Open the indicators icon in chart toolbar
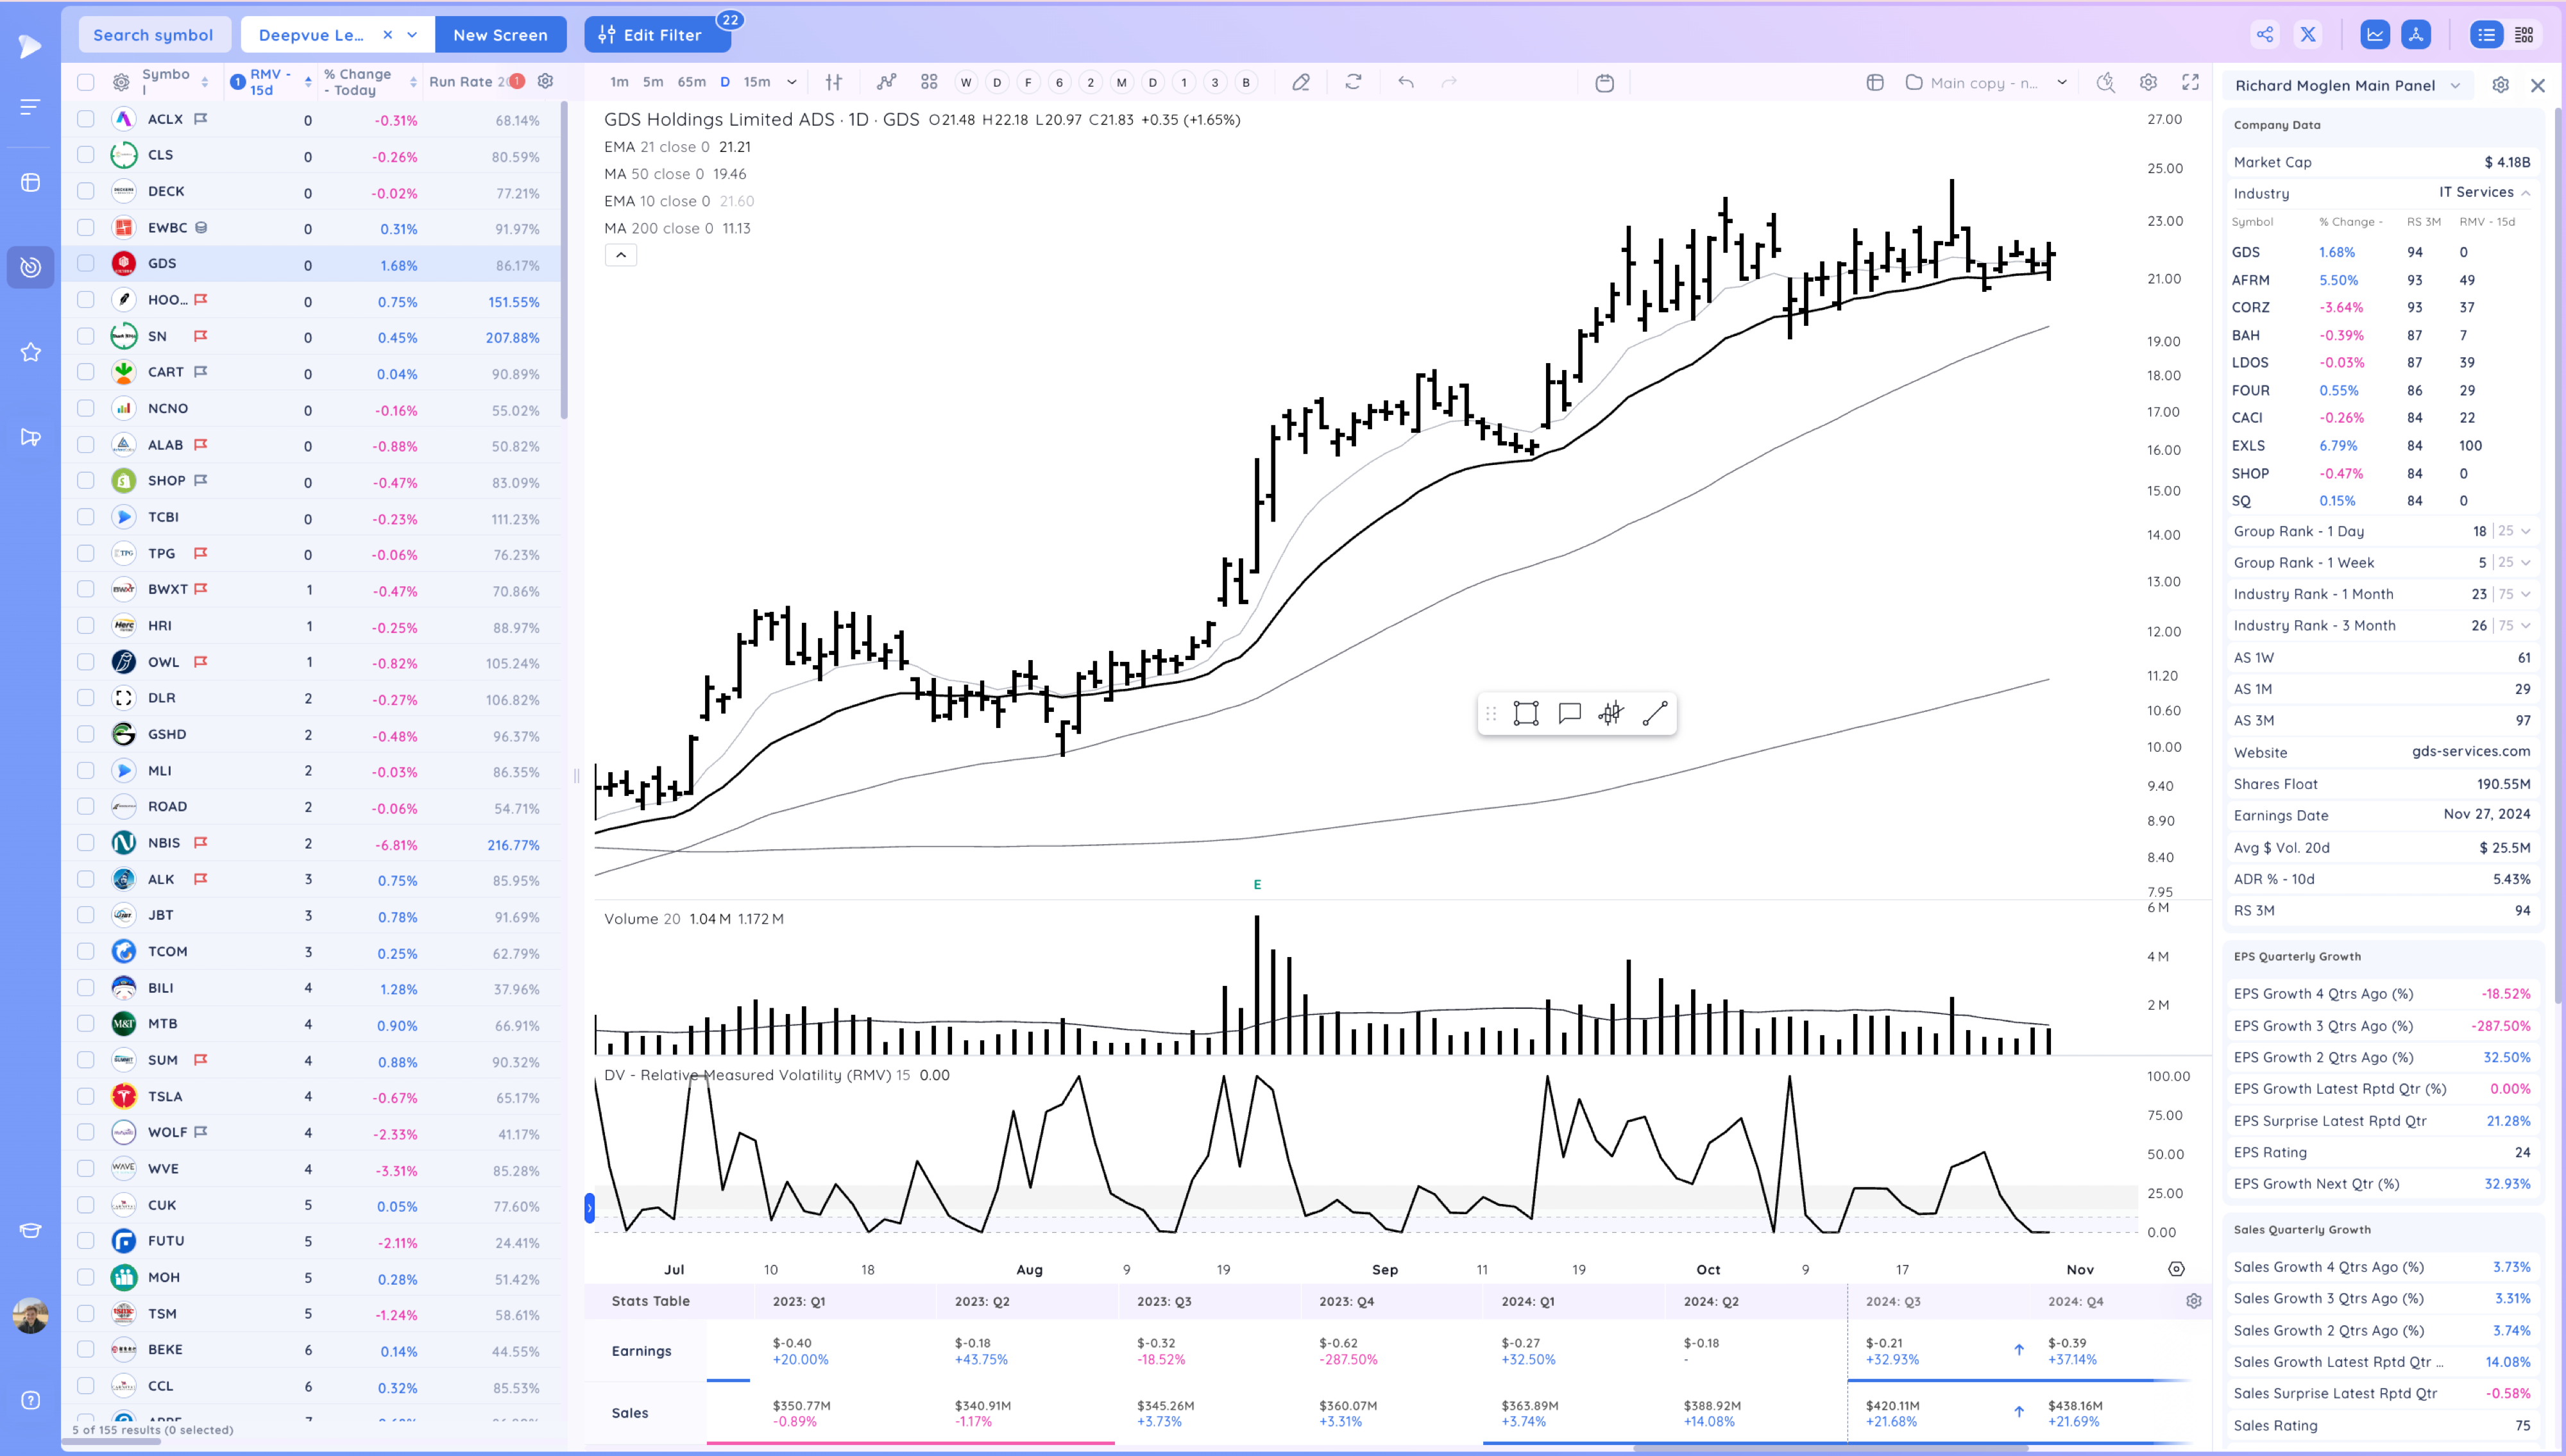The width and height of the screenshot is (2566, 1456). click(886, 83)
